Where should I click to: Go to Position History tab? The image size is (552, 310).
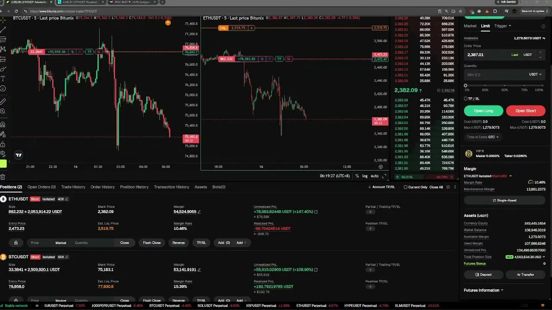click(x=134, y=187)
